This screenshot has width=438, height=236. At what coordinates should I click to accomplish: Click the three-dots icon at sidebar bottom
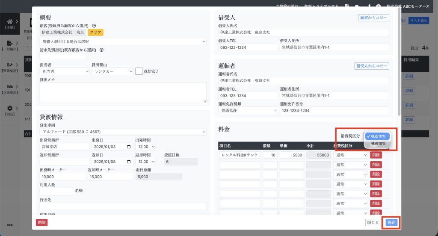[x=10, y=225]
